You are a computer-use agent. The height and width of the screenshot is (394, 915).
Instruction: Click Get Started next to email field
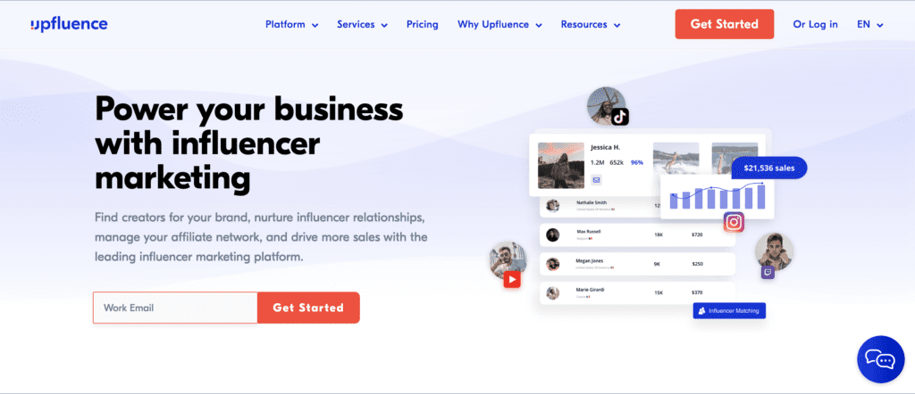pyautogui.click(x=308, y=308)
